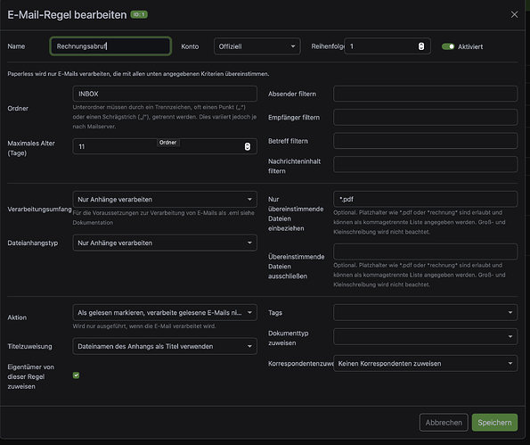This screenshot has height=445, width=530.
Task: Click the Speichern button
Action: tap(494, 423)
